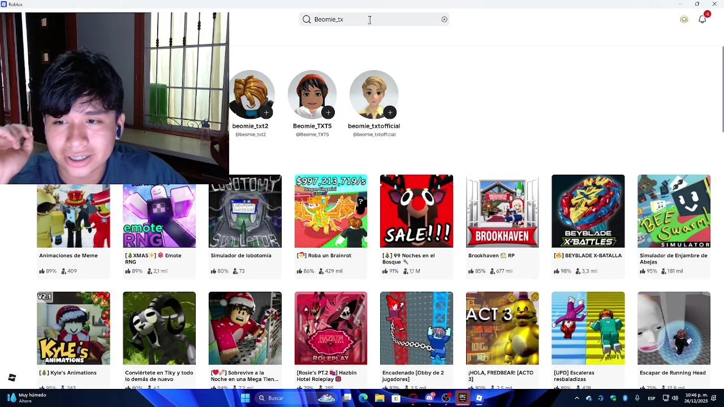Clear the search field with X icon
The height and width of the screenshot is (407, 724).
pyautogui.click(x=444, y=19)
